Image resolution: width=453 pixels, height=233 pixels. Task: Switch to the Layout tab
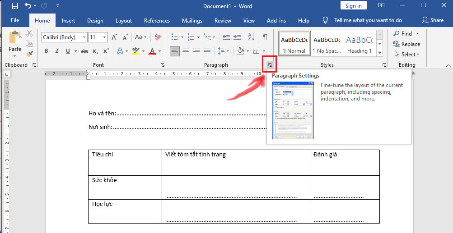tap(123, 21)
